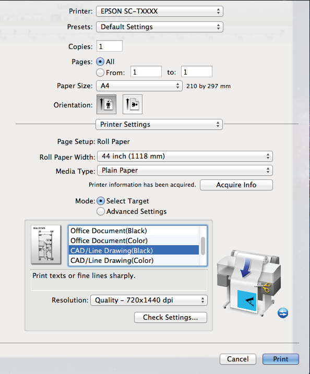Open the Printer Settings pane menu
The image size is (310, 374).
pyautogui.click(x=159, y=124)
